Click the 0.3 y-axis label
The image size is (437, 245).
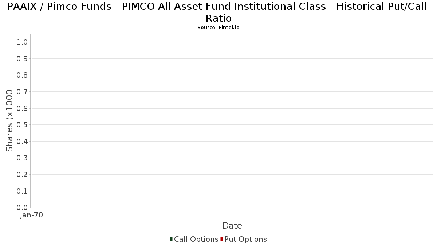point(22,158)
